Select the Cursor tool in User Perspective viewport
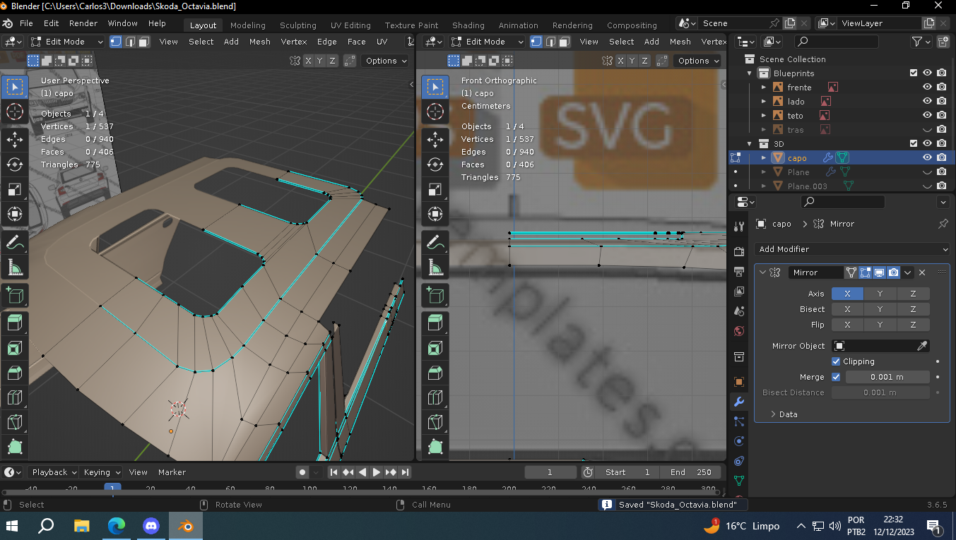This screenshot has width=956, height=540. coord(14,112)
